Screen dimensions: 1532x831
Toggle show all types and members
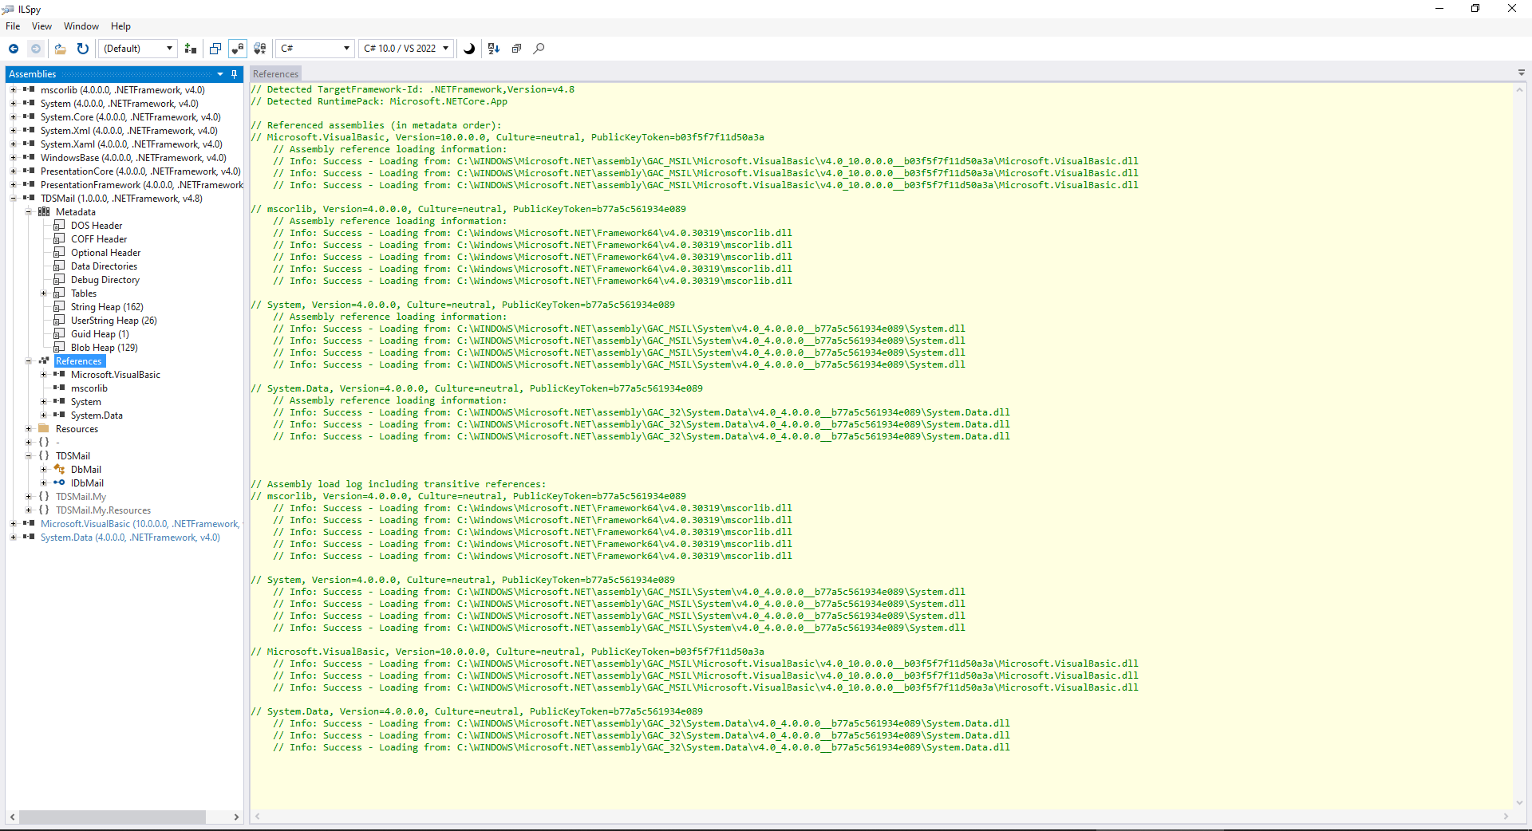pyautogui.click(x=260, y=49)
